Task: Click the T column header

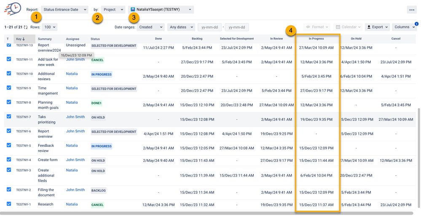Action: [8, 39]
